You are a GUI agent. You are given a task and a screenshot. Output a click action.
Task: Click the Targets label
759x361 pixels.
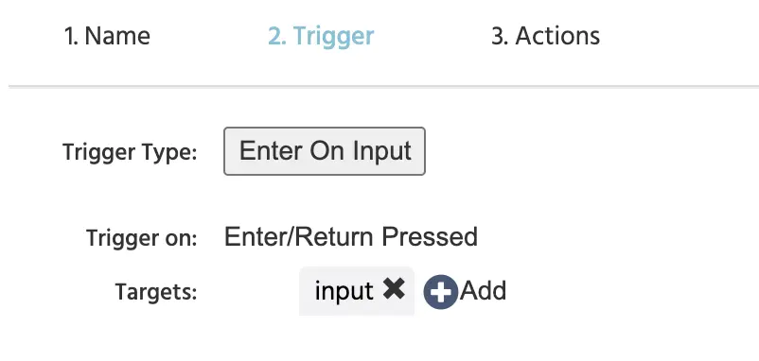click(156, 291)
